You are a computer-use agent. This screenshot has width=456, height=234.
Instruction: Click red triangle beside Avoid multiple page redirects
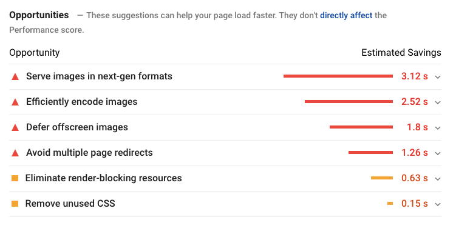(x=15, y=153)
